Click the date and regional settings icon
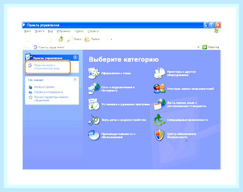 click(160, 104)
